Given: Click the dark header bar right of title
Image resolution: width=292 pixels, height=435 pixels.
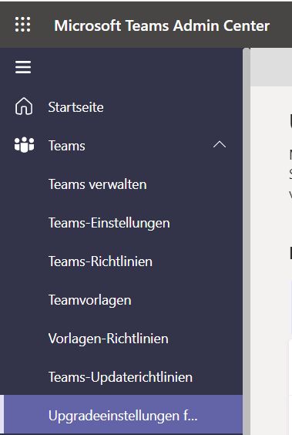Looking at the screenshot, I should 281,25.
